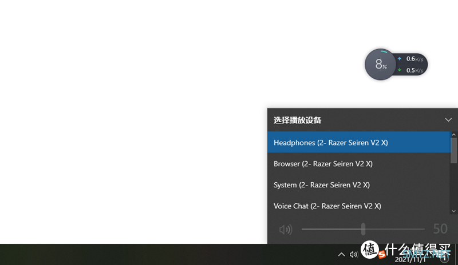This screenshot has width=458, height=265.
Task: Switch to Voice Chat (2- Razer Seiren V2 X)
Action: pos(359,206)
